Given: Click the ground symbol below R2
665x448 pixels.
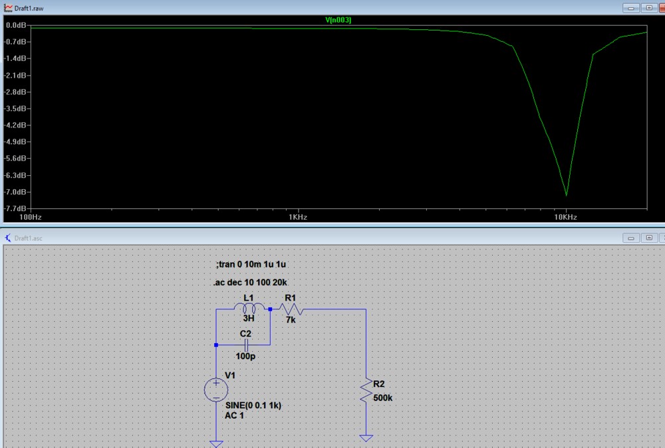Looking at the screenshot, I should pyautogui.click(x=366, y=438).
